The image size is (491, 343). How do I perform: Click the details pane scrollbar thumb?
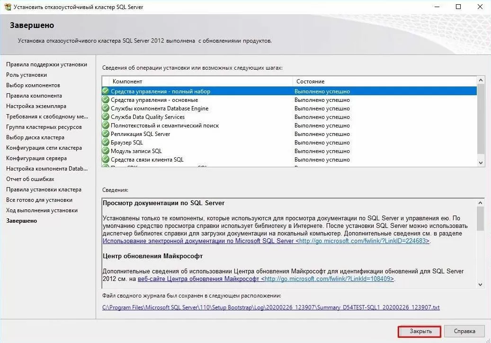481,219
